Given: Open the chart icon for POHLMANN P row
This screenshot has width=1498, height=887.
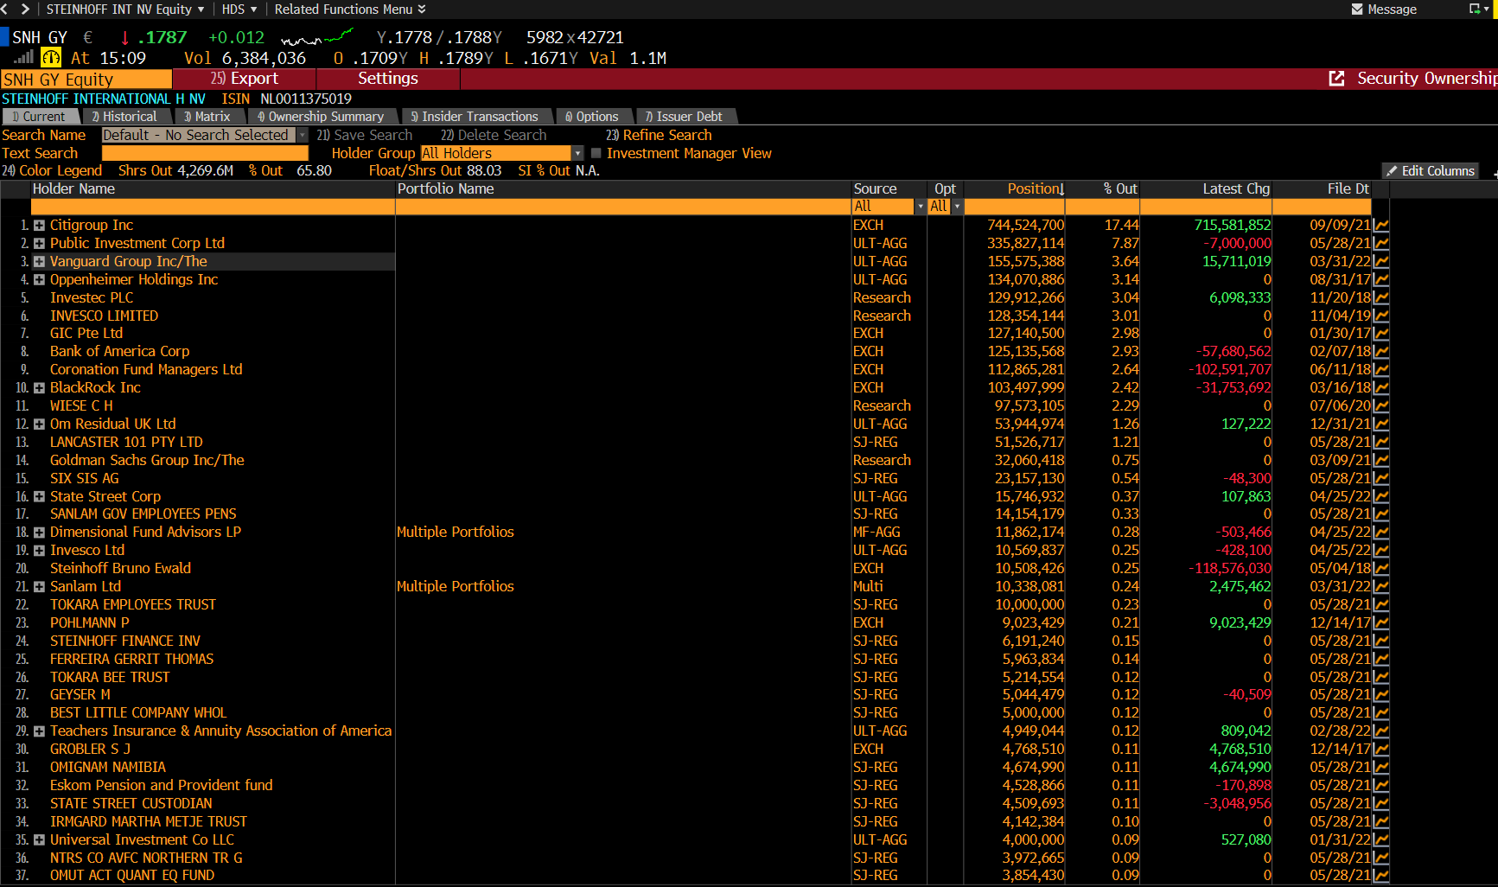Looking at the screenshot, I should 1381,623.
